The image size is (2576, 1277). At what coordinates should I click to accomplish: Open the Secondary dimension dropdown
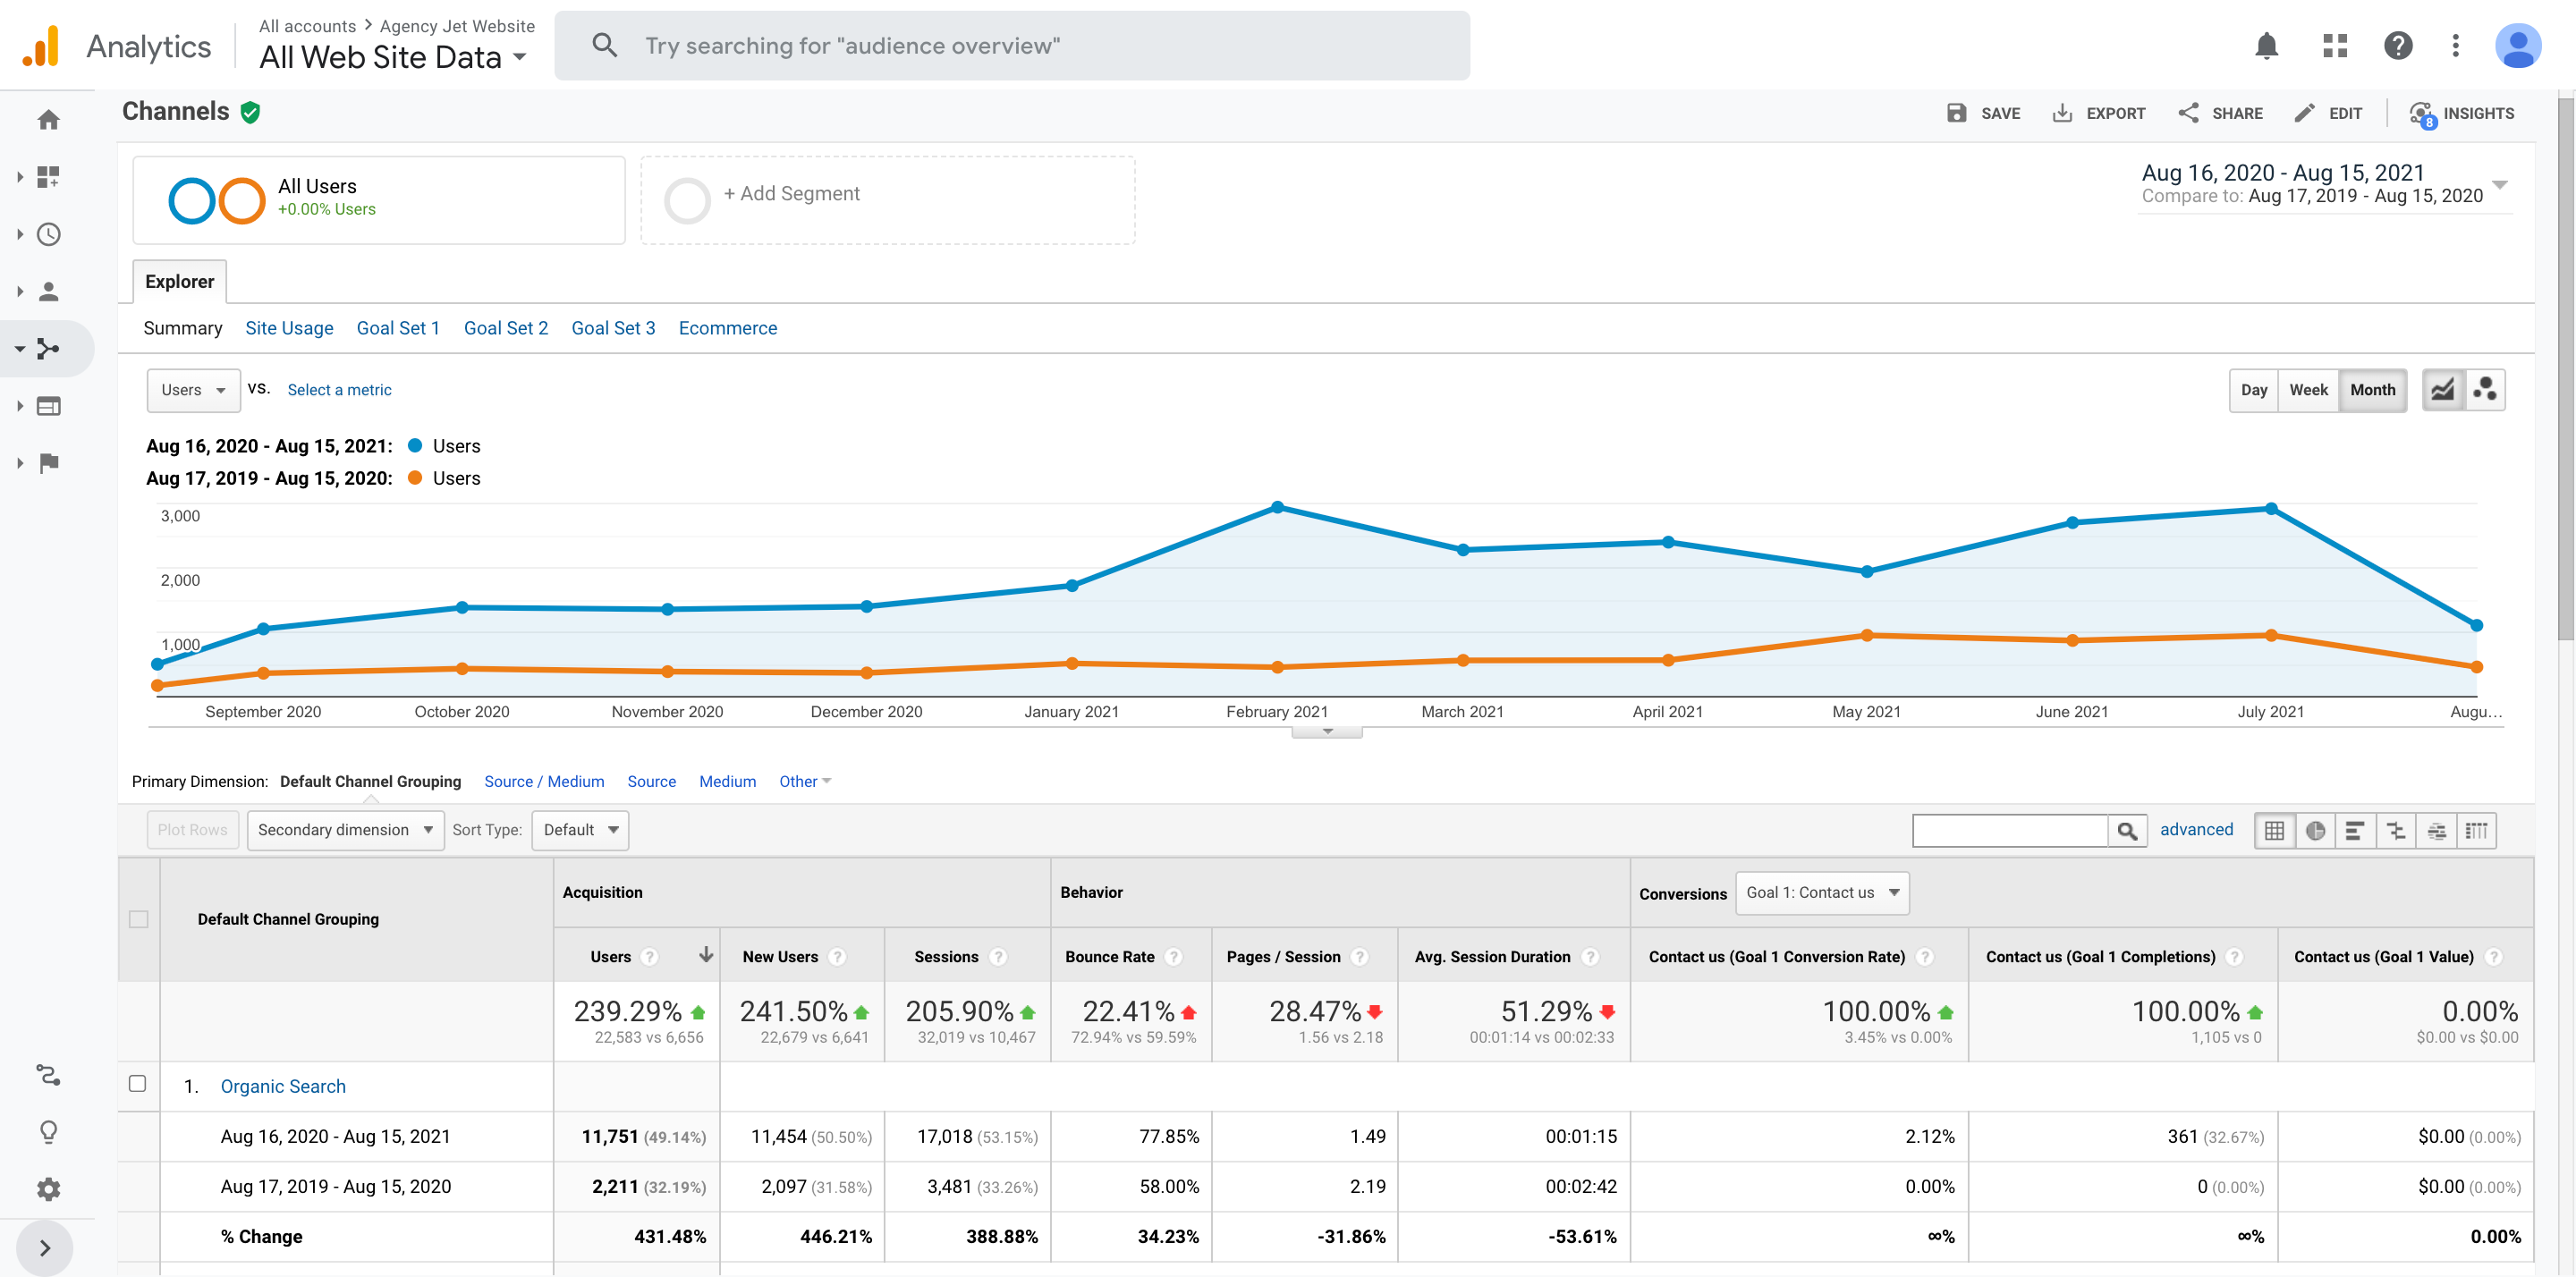tap(345, 830)
